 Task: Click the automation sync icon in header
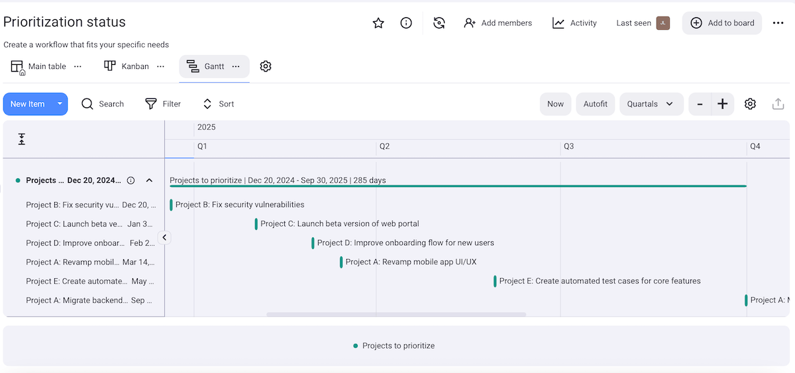[x=439, y=23]
